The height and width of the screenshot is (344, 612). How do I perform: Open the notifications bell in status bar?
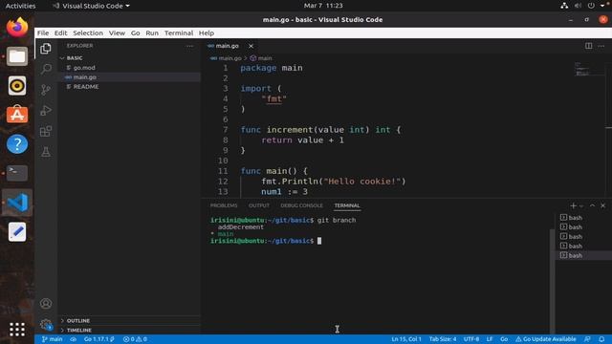(x=601, y=339)
